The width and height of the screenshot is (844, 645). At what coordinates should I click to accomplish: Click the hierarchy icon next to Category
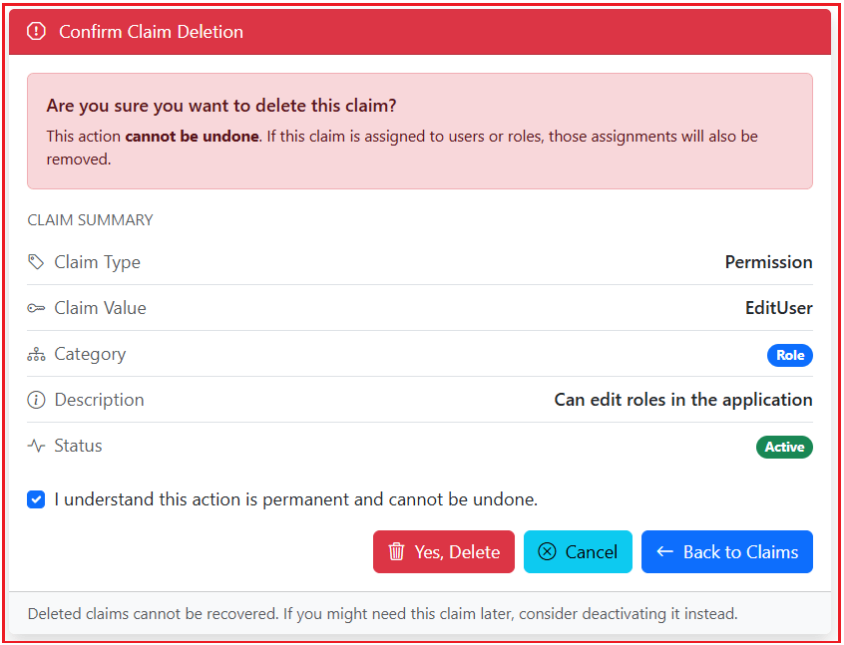(35, 353)
